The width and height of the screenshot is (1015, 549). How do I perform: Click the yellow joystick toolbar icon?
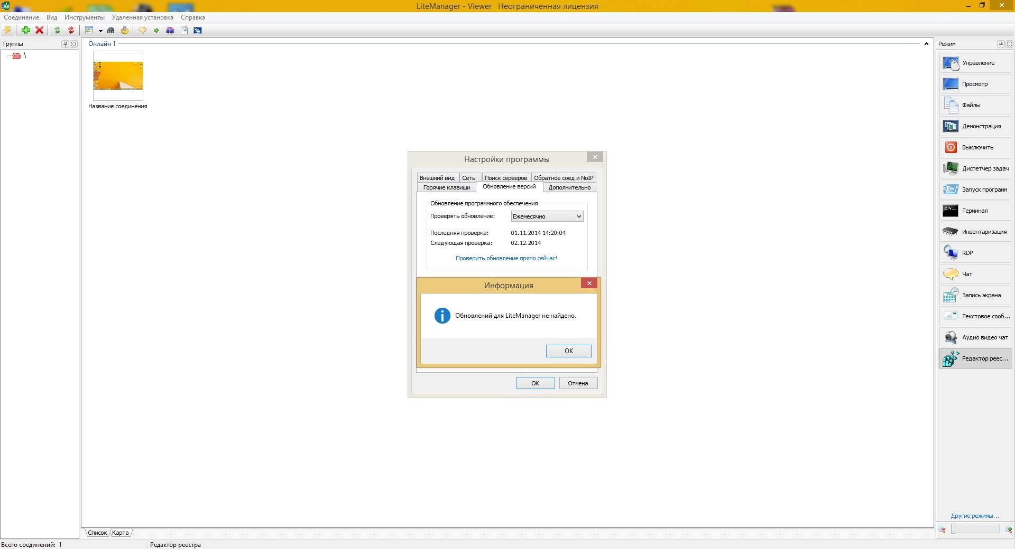pyautogui.click(x=125, y=30)
